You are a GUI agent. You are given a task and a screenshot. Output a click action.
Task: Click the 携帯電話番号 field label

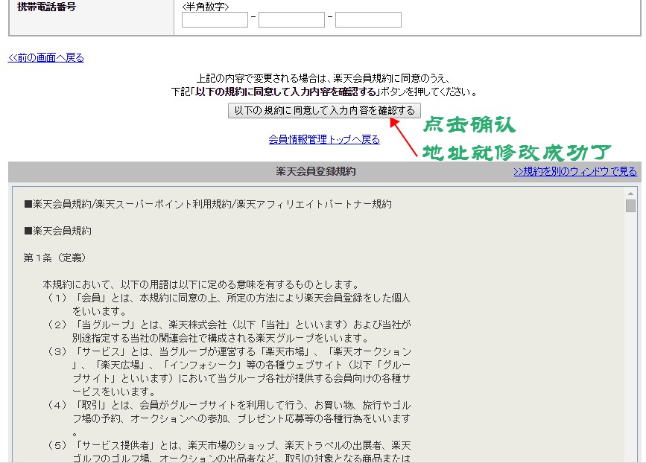tap(46, 7)
